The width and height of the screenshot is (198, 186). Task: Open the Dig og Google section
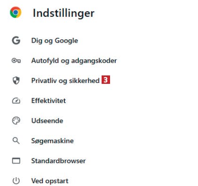[55, 41]
